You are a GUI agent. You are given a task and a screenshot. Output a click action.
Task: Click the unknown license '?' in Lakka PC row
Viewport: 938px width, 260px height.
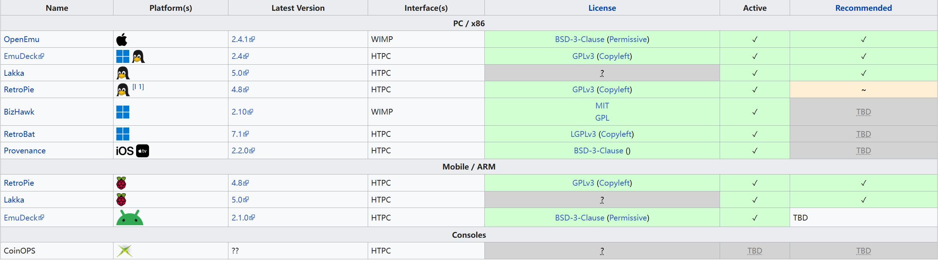[602, 73]
